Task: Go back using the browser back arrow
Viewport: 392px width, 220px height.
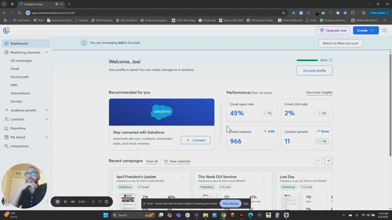Action: click(4, 13)
